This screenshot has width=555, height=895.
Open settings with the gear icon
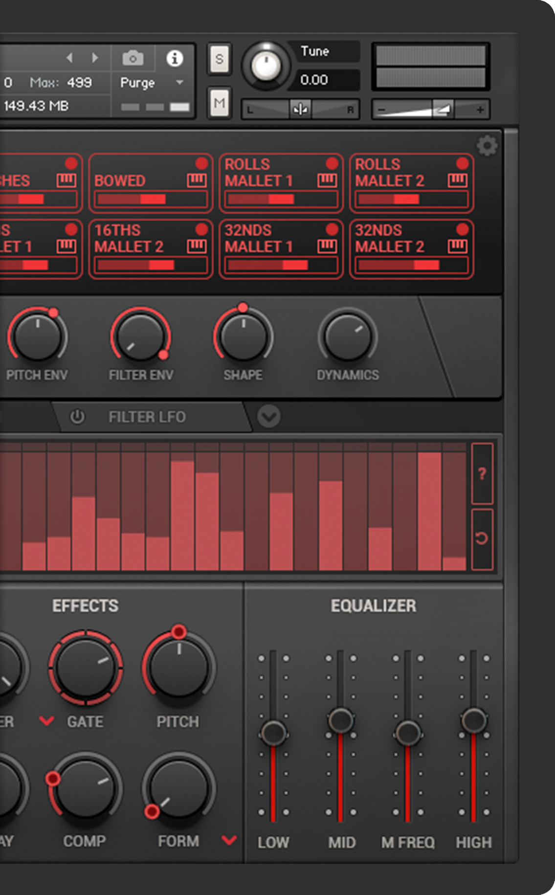(487, 146)
